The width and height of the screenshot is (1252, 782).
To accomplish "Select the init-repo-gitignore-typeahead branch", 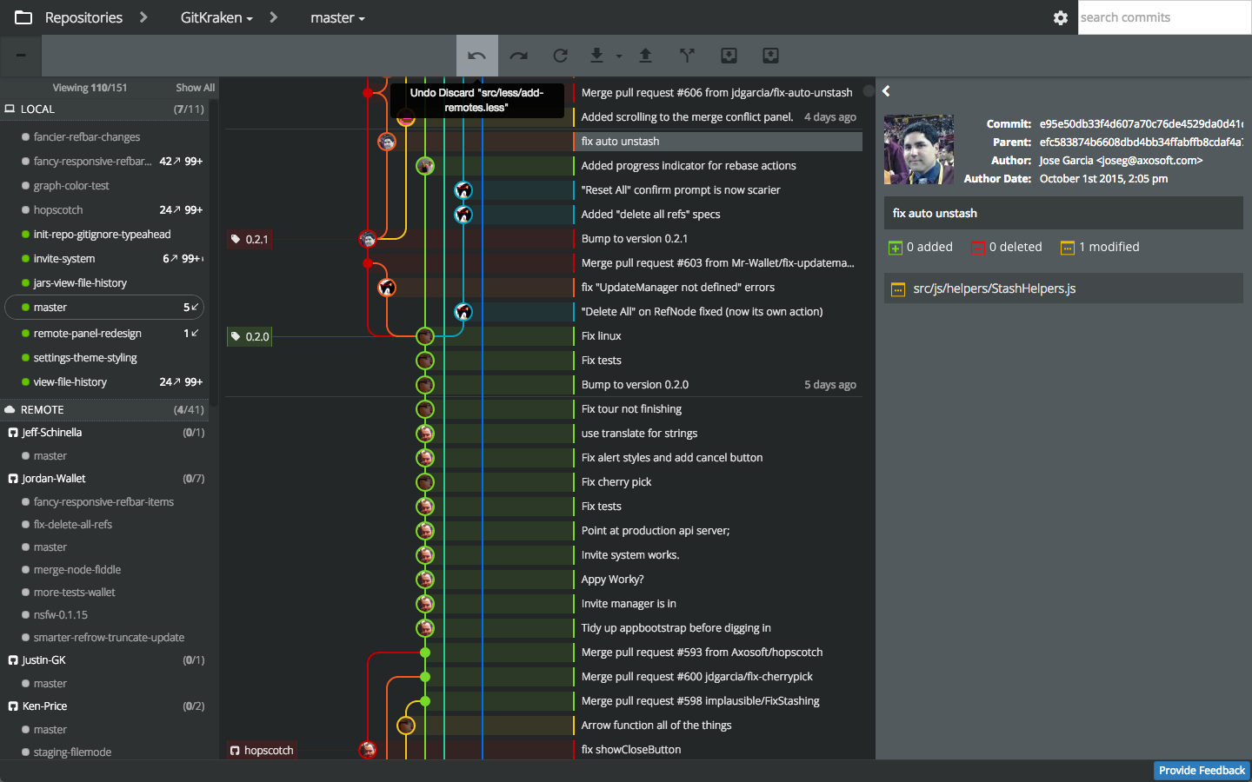I will pos(102,235).
